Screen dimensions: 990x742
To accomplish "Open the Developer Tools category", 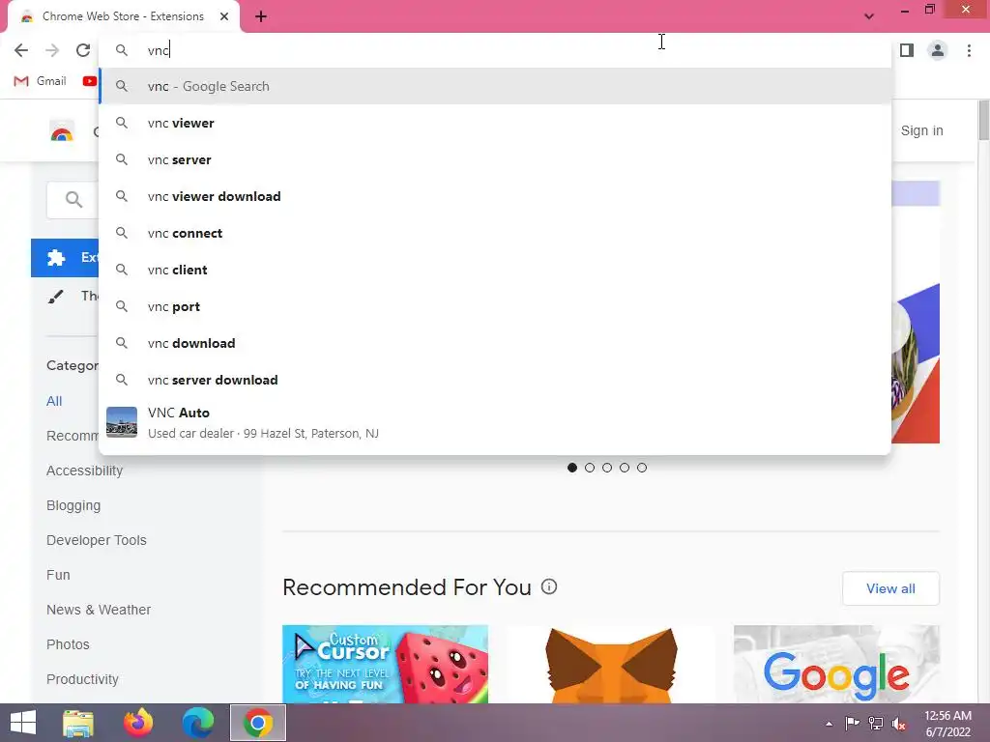I will tap(97, 540).
